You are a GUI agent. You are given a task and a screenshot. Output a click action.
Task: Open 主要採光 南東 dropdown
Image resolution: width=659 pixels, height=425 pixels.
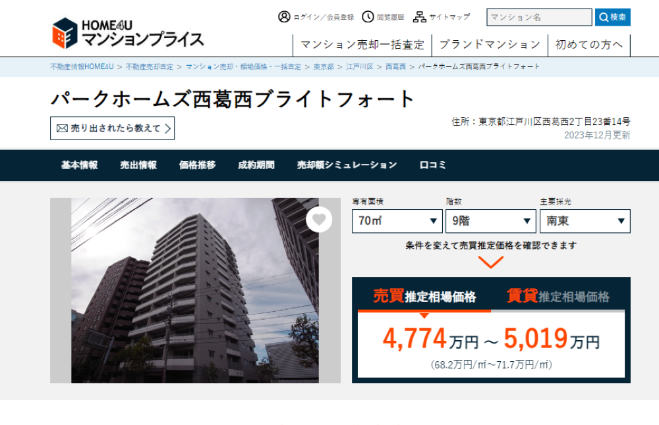click(x=585, y=221)
